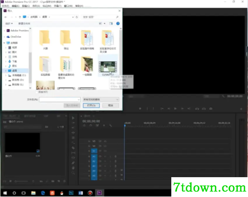The width and height of the screenshot is (248, 197).
Task: Click Go to In point button
Action: pyautogui.click(x=162, y=108)
